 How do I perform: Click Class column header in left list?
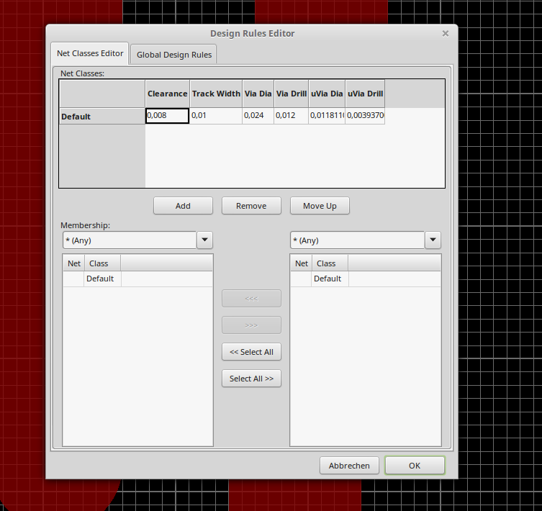pyautogui.click(x=102, y=263)
